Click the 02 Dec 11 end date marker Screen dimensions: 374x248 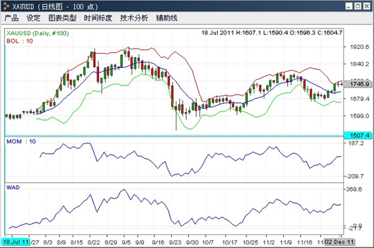(x=339, y=242)
